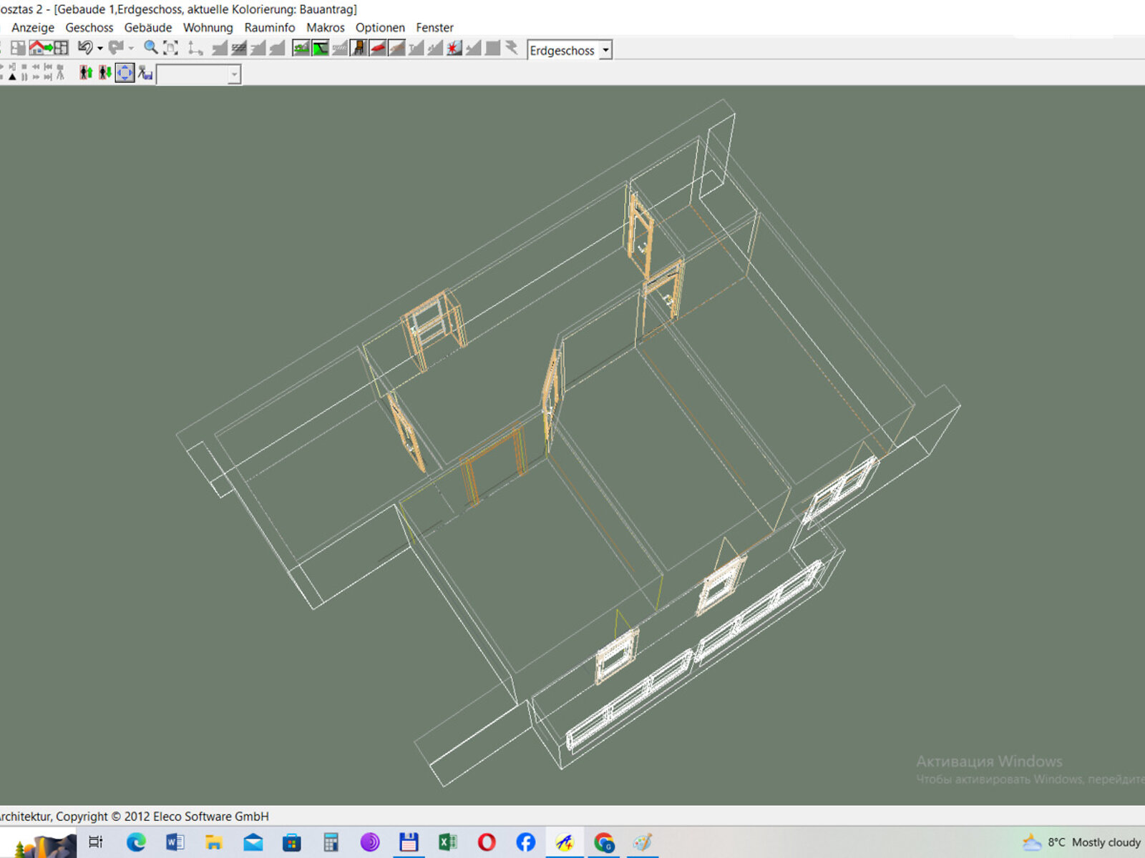Open Microsoft Word from taskbar
This screenshot has width=1145, height=858.
(175, 842)
